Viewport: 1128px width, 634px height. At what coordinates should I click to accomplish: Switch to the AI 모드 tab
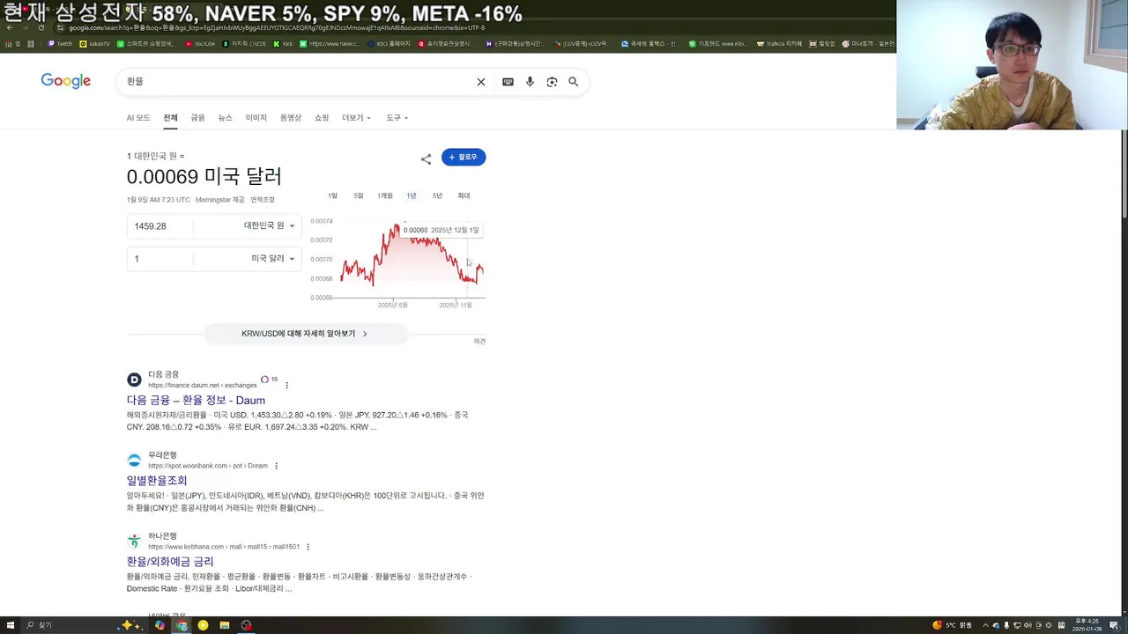pos(137,118)
